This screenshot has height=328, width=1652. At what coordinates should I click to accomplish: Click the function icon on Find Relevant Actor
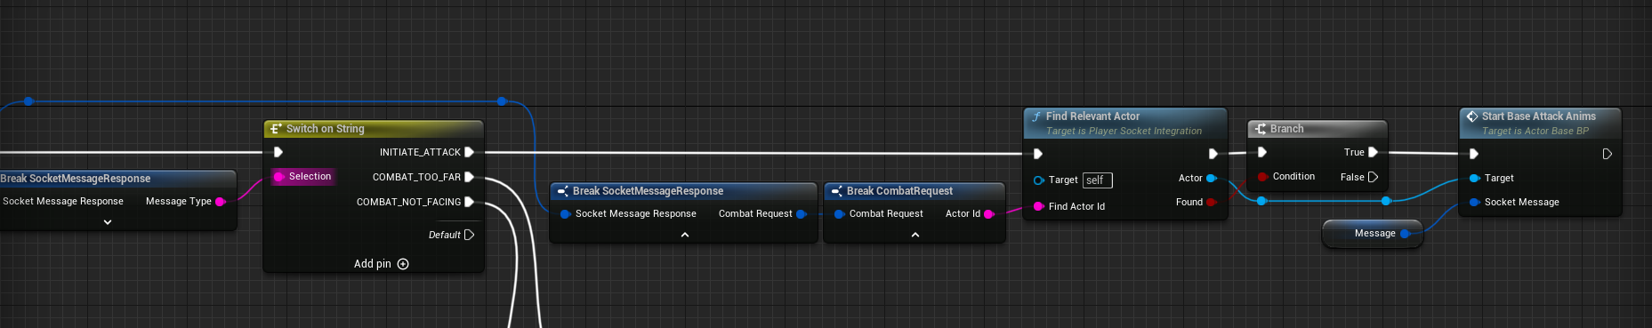1036,116
